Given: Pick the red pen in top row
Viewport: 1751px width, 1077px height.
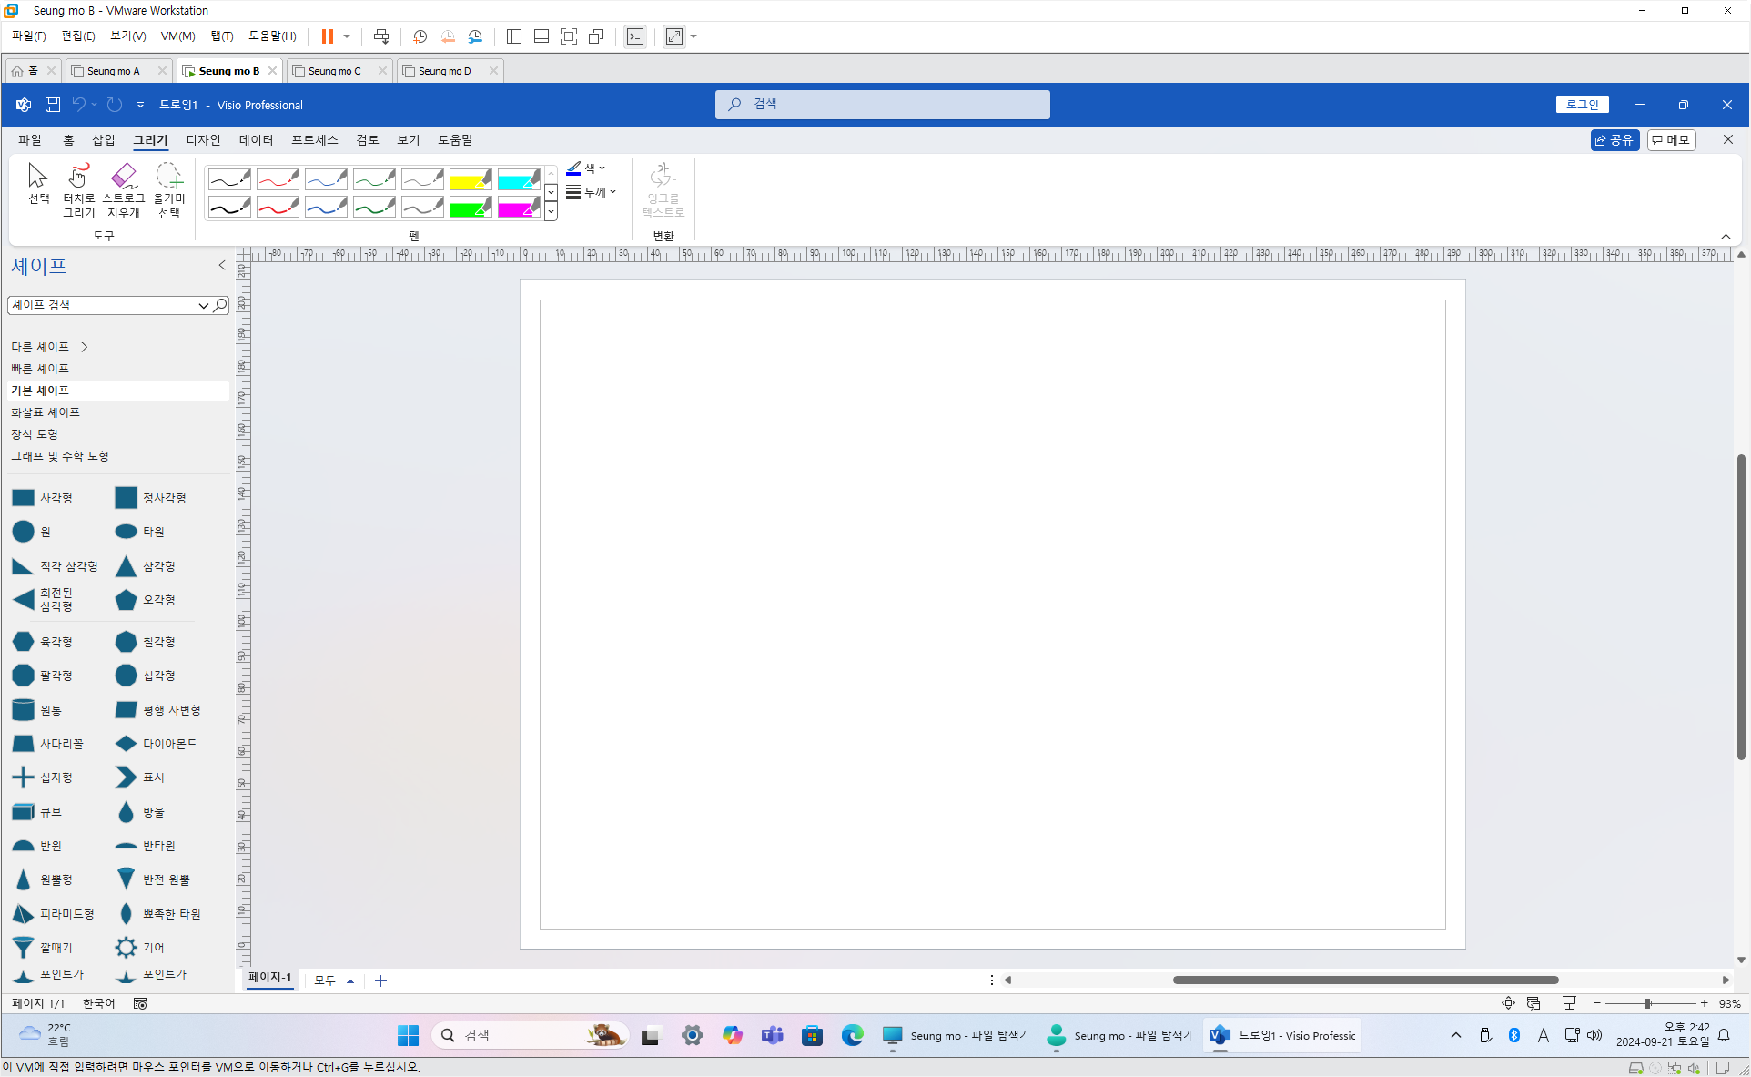Looking at the screenshot, I should [278, 178].
